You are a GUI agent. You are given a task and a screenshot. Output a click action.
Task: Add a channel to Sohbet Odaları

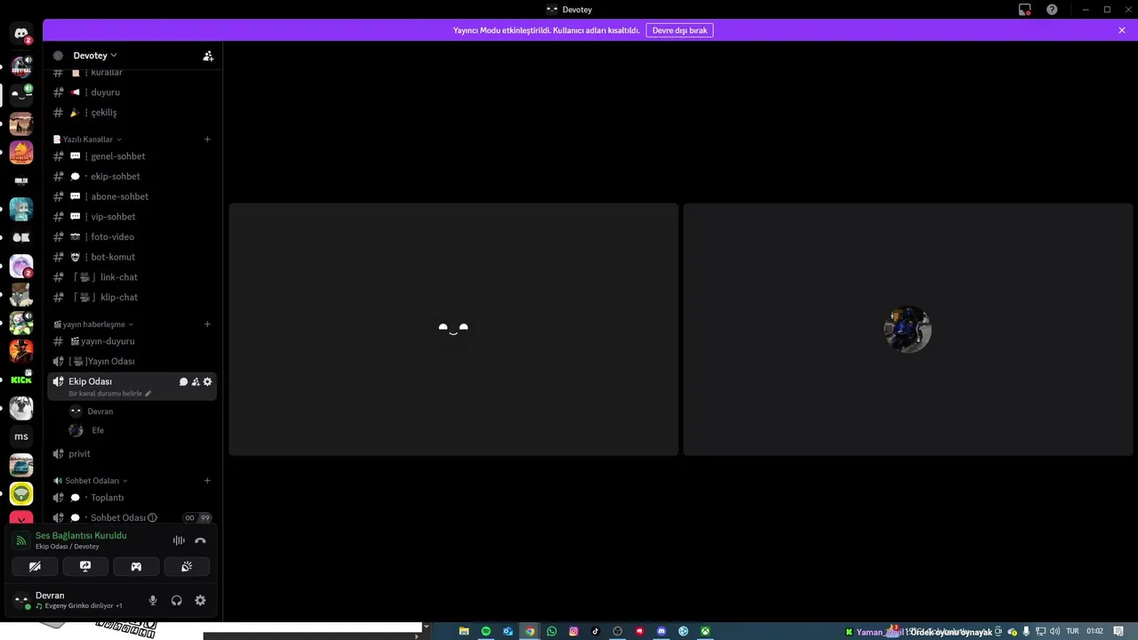click(207, 481)
